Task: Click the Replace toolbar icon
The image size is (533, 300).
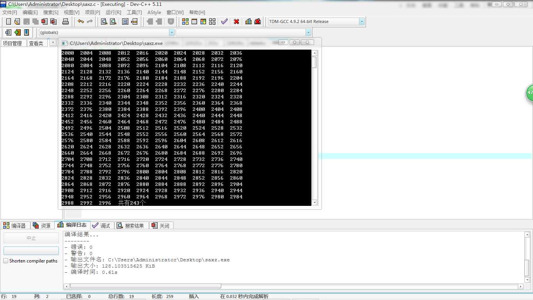Action: [113, 21]
